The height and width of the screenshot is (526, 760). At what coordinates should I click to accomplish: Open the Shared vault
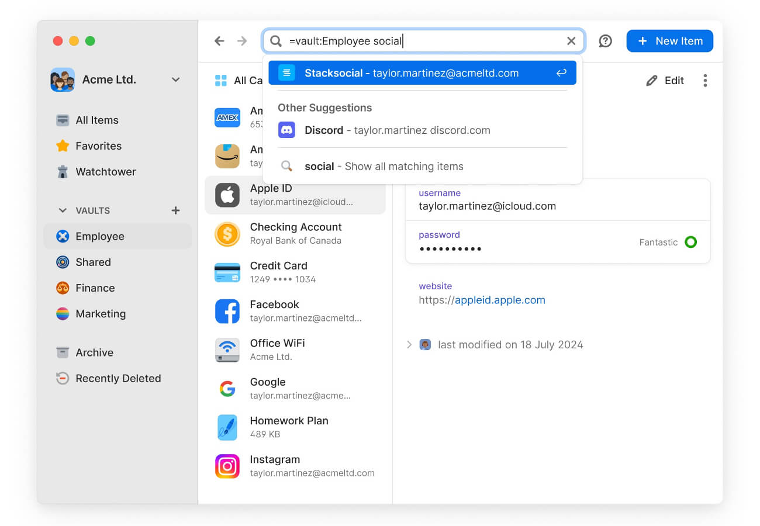[92, 262]
